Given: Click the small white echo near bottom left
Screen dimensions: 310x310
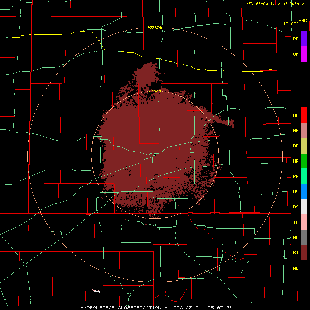Looking at the screenshot, I should (96, 291).
